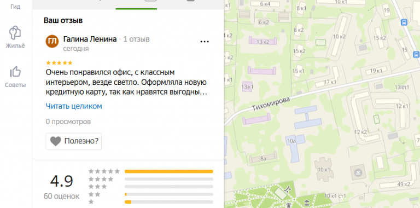This screenshot has width=420, height=208.
Task: Click the '0 просмотров' view counter
Action: pos(68,122)
